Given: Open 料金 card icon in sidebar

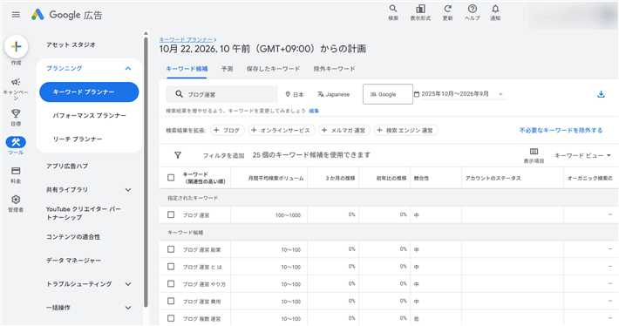Looking at the screenshot, I should [16, 171].
